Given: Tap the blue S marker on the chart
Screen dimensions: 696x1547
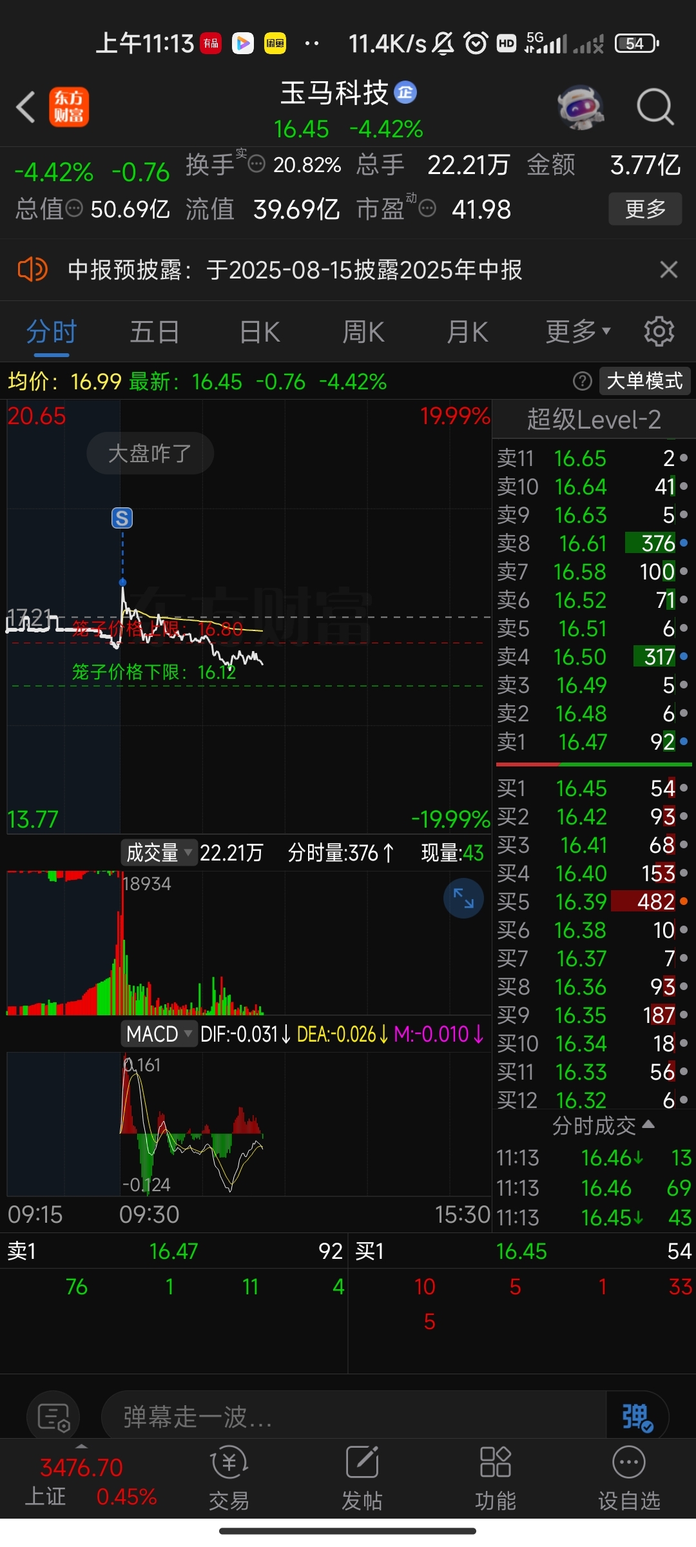Looking at the screenshot, I should pos(122,518).
